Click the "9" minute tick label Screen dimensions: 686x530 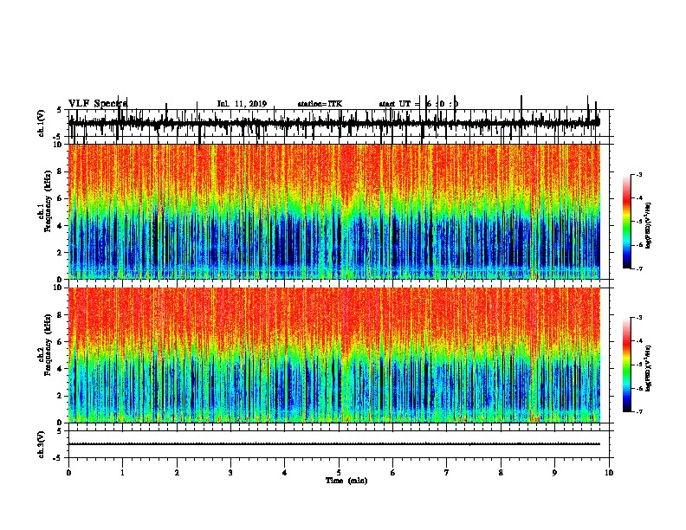tap(554, 473)
